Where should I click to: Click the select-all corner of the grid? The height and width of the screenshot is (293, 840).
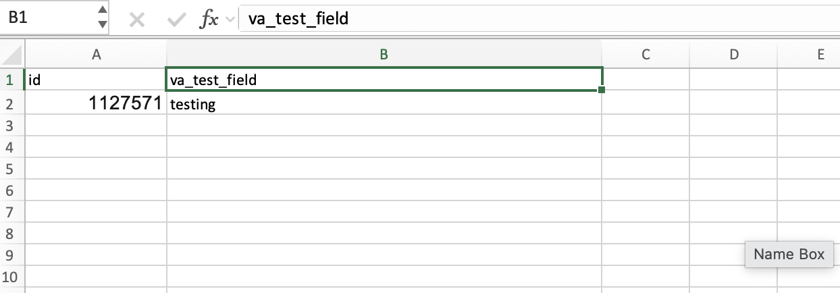11,55
